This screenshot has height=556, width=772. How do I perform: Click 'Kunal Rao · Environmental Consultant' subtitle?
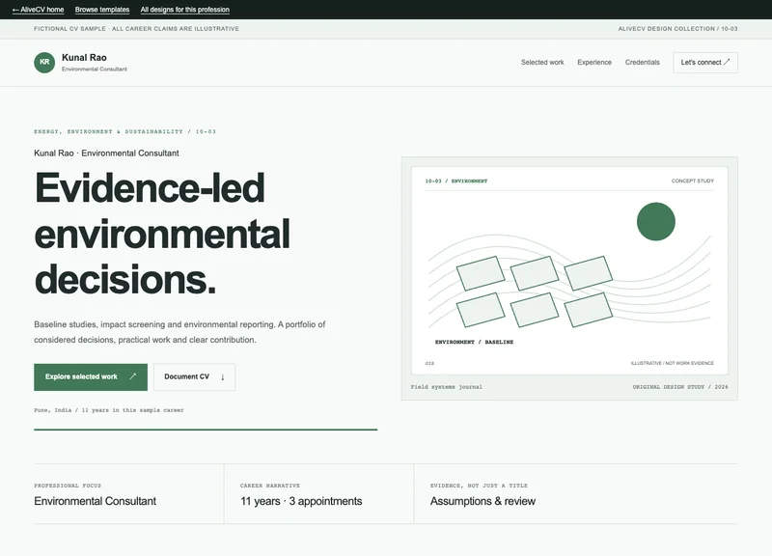click(106, 153)
